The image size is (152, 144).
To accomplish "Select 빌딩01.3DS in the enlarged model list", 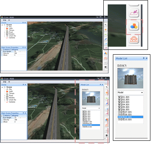I will 124,97.
